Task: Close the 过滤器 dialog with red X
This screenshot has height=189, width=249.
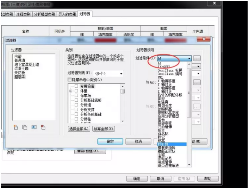Action: click(x=204, y=39)
